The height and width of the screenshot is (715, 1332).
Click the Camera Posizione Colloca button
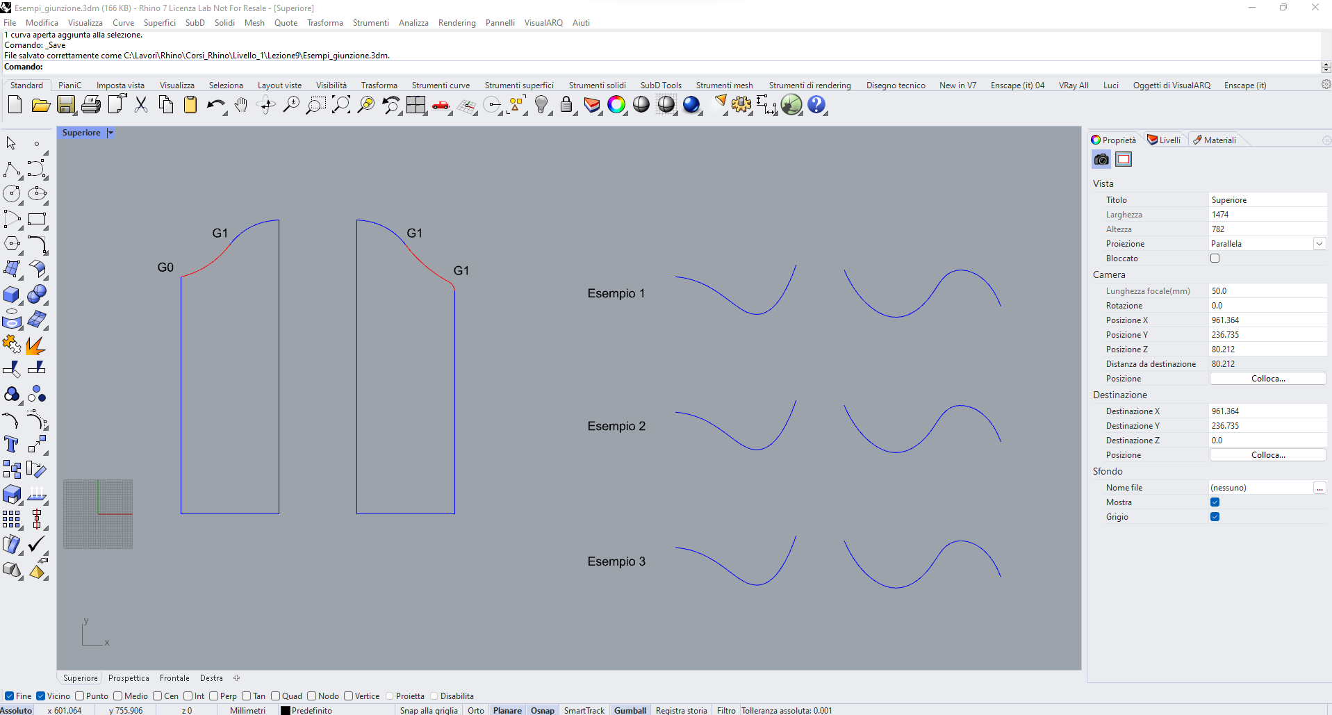tap(1268, 378)
